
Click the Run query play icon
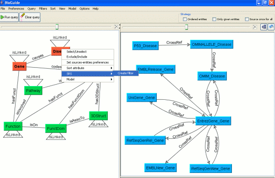click(x=2, y=17)
